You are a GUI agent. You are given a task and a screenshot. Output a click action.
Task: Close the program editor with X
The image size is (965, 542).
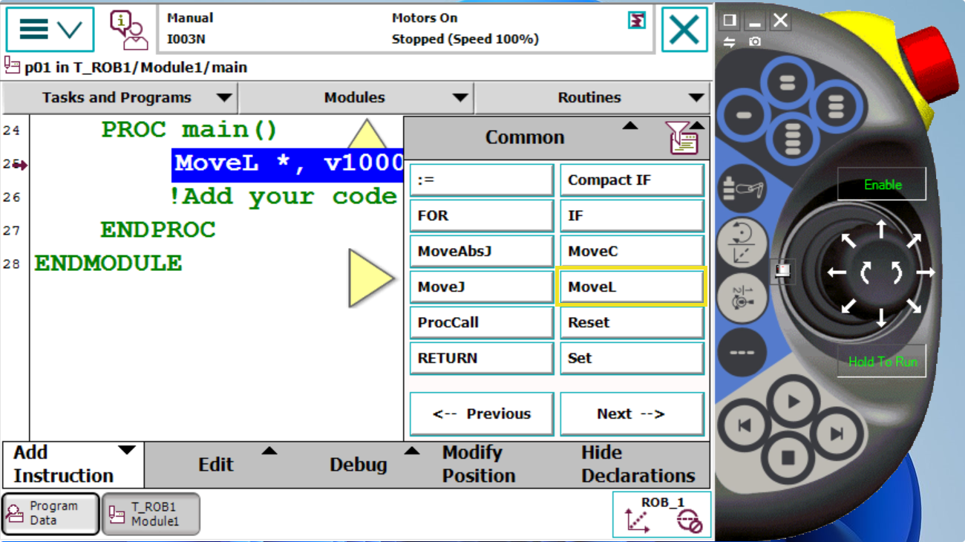point(684,30)
